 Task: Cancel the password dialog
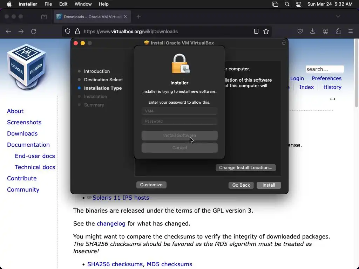tap(179, 148)
